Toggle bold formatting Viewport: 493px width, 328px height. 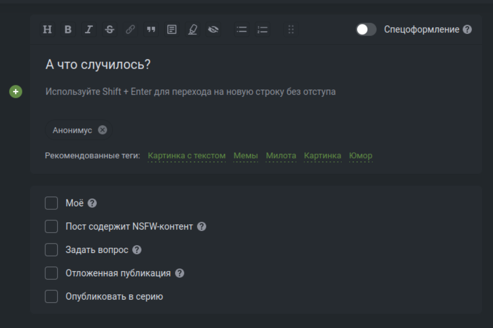tap(68, 30)
